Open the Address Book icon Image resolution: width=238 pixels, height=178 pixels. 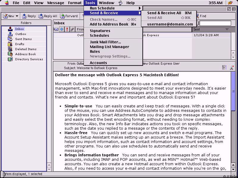(x=10, y=54)
